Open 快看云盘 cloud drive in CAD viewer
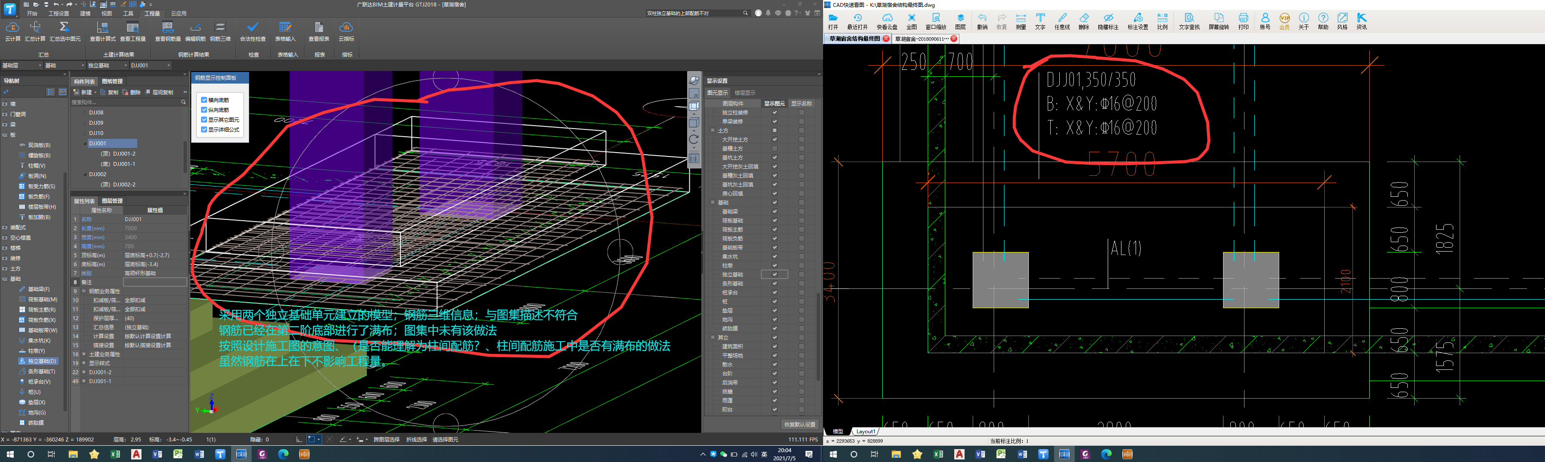This screenshot has width=1545, height=462. click(x=887, y=21)
